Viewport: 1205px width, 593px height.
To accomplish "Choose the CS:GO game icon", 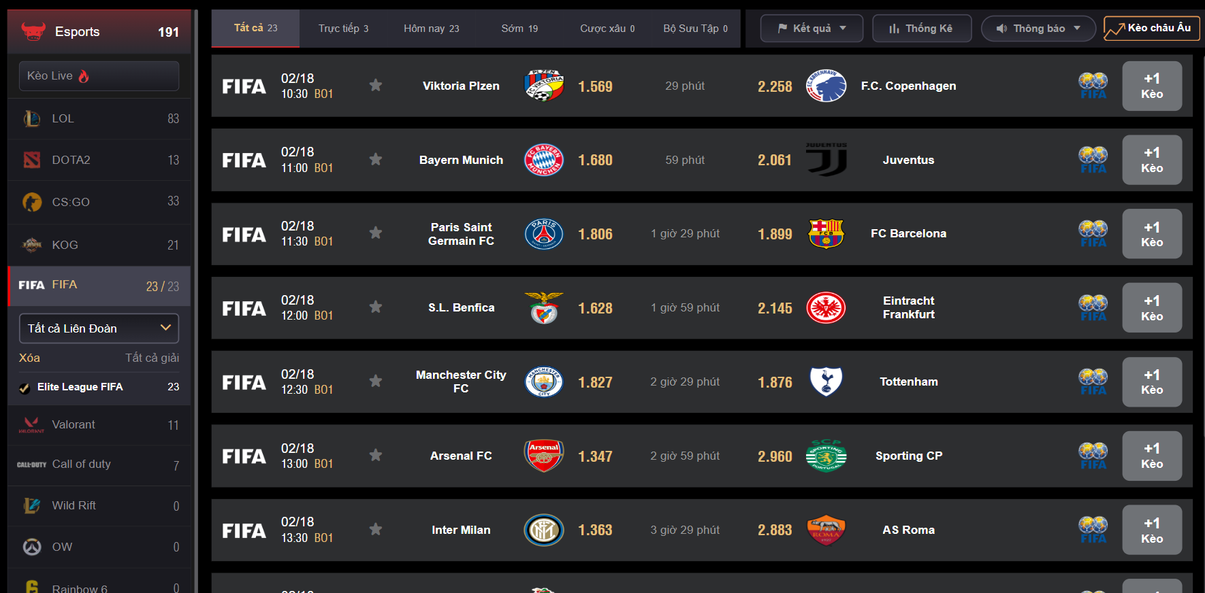I will pos(32,202).
